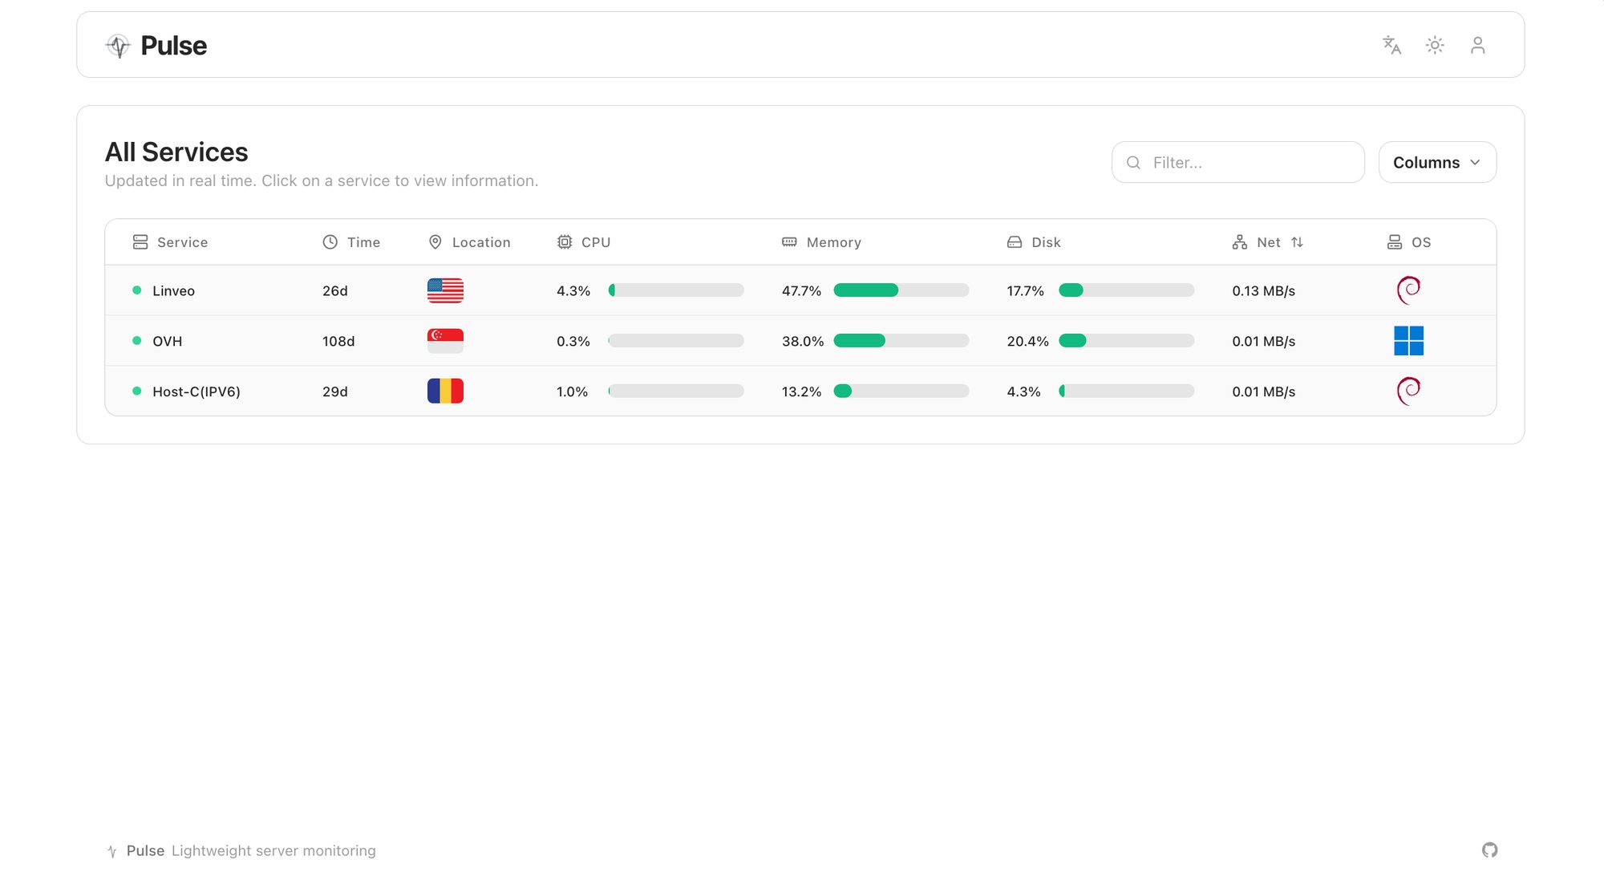Open the Linveo service row

[174, 291]
